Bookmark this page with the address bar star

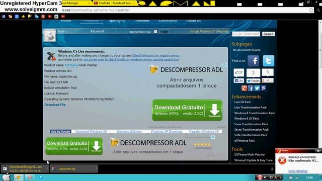coord(311,10)
